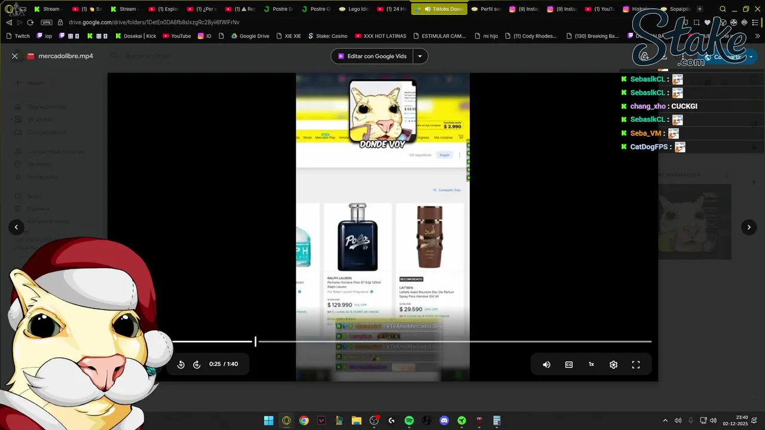Focus the drive.google.com address bar
765x430 pixels.
pyautogui.click(x=154, y=22)
